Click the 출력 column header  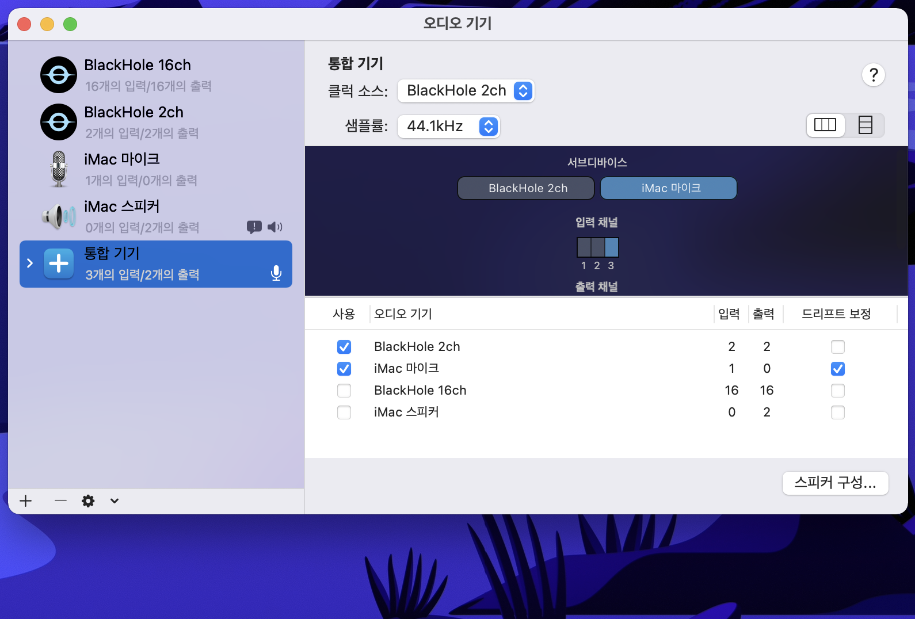(x=764, y=314)
